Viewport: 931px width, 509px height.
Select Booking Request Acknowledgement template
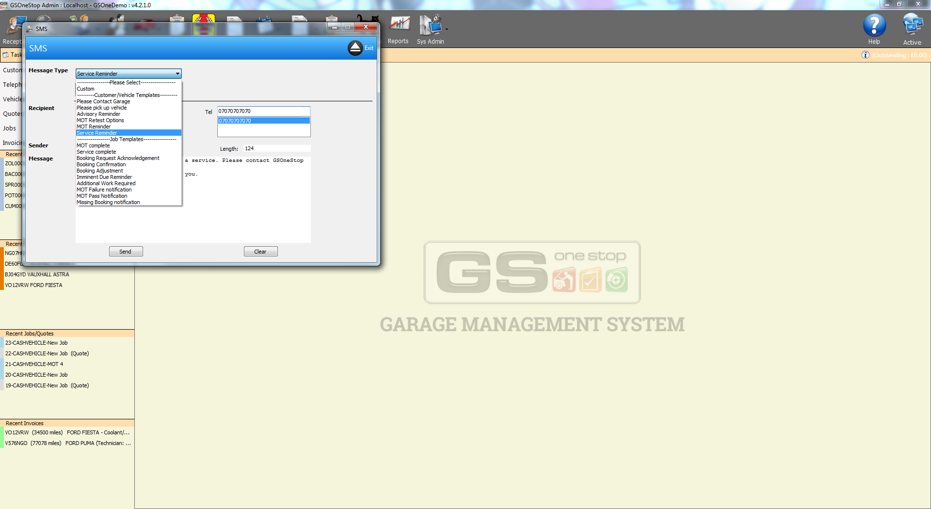pos(129,158)
